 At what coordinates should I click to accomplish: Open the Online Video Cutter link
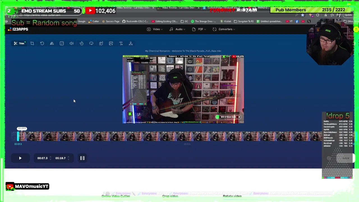(x=116, y=196)
